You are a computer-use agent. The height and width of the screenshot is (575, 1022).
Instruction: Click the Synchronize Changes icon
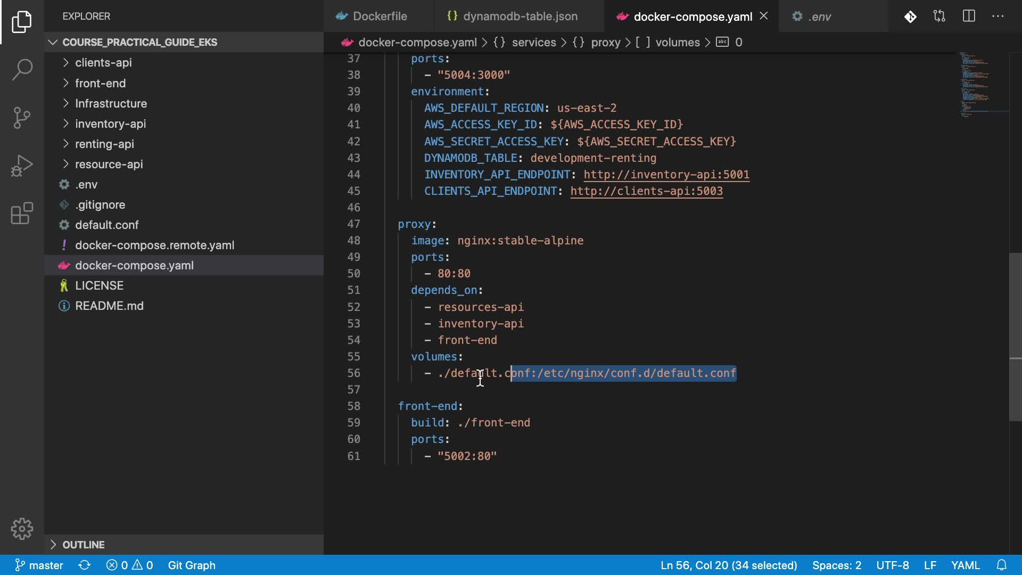pos(84,565)
